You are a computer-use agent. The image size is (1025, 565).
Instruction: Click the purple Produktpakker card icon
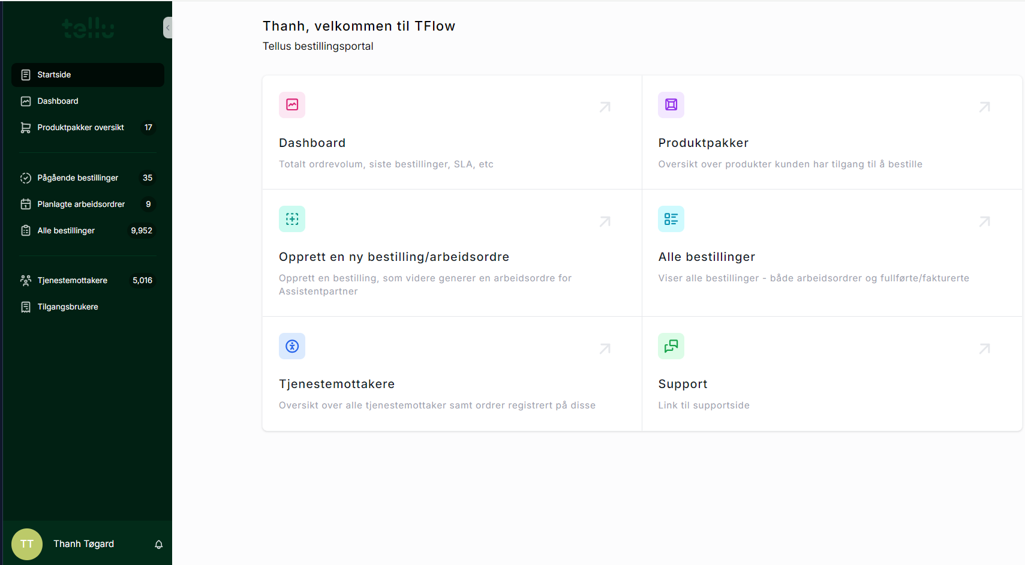click(x=671, y=105)
